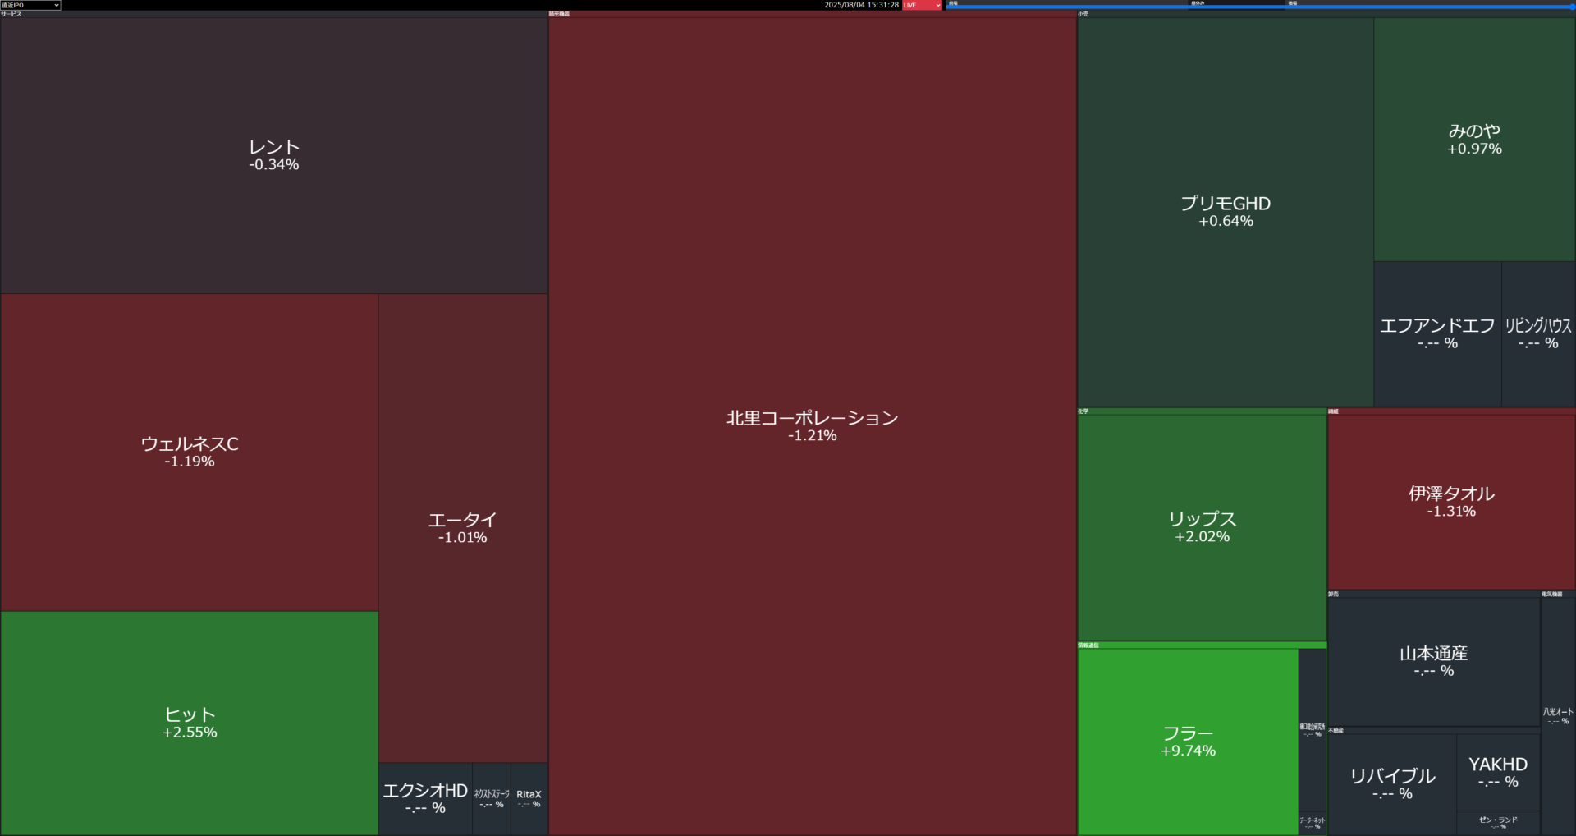Click the blue timeline slider bar
The image size is (1576, 836).
pyautogui.click(x=1260, y=7)
